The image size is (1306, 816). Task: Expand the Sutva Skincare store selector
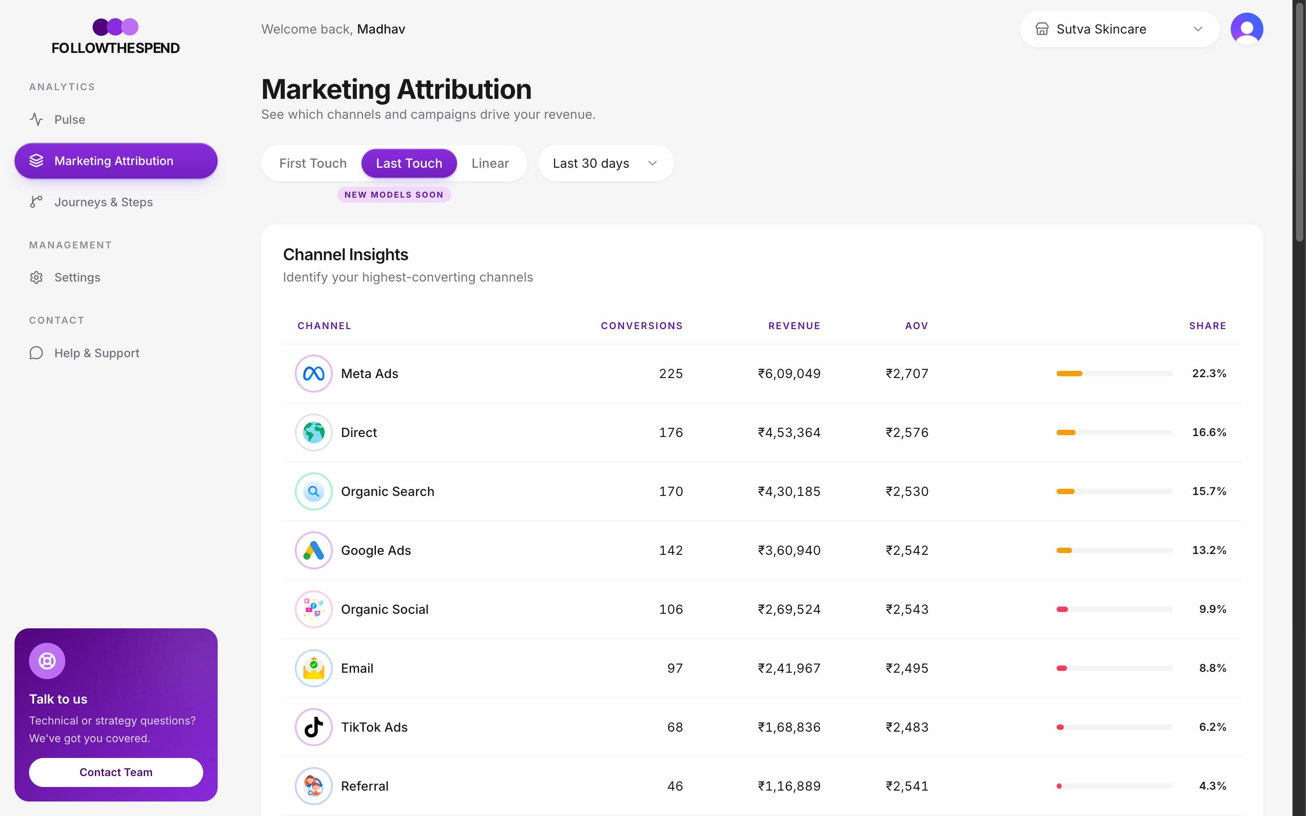[x=1120, y=29]
